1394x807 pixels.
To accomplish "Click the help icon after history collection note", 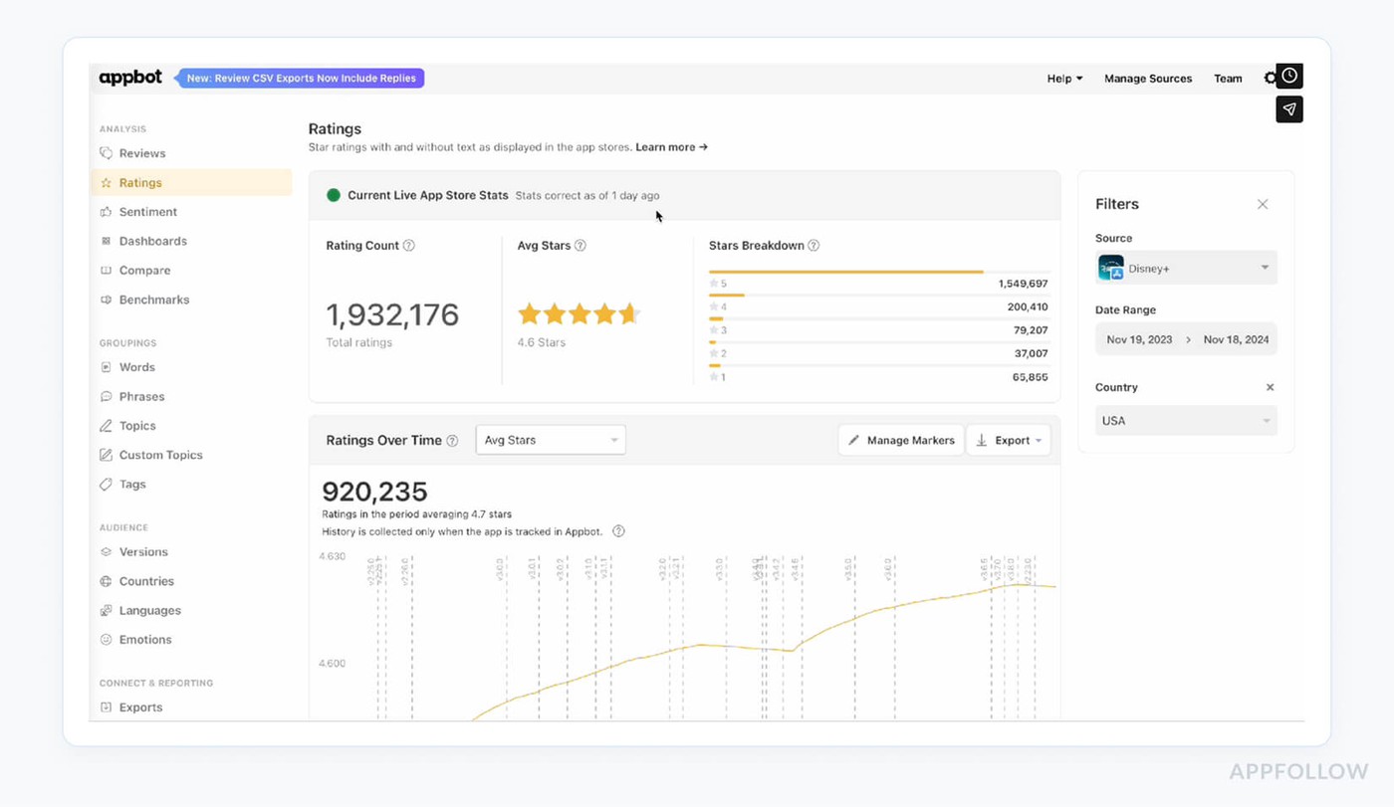I will pos(618,531).
